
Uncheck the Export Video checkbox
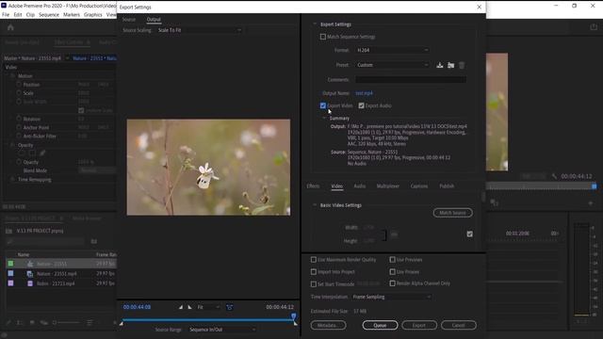[323, 105]
